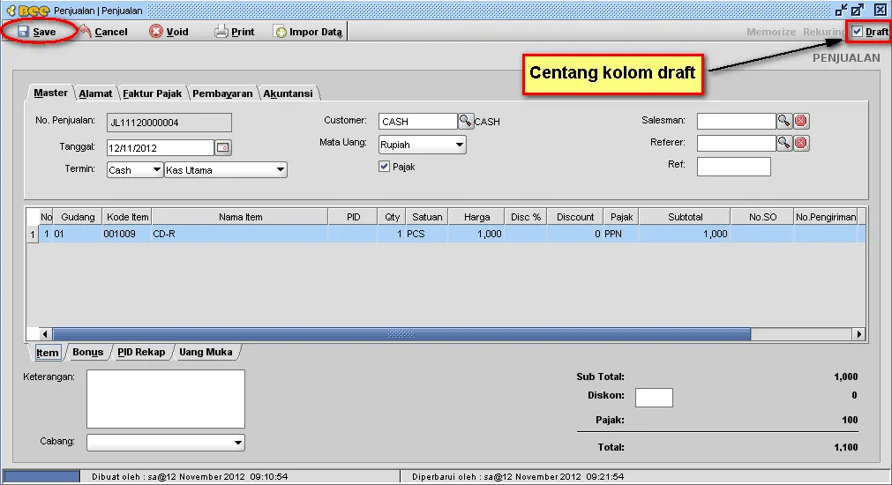Screen dimensions: 892x485
Task: Click the Bee logo icon
Action: tap(28, 11)
